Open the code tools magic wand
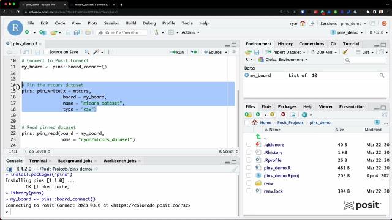This screenshot has height=220, width=392. (x=96, y=52)
